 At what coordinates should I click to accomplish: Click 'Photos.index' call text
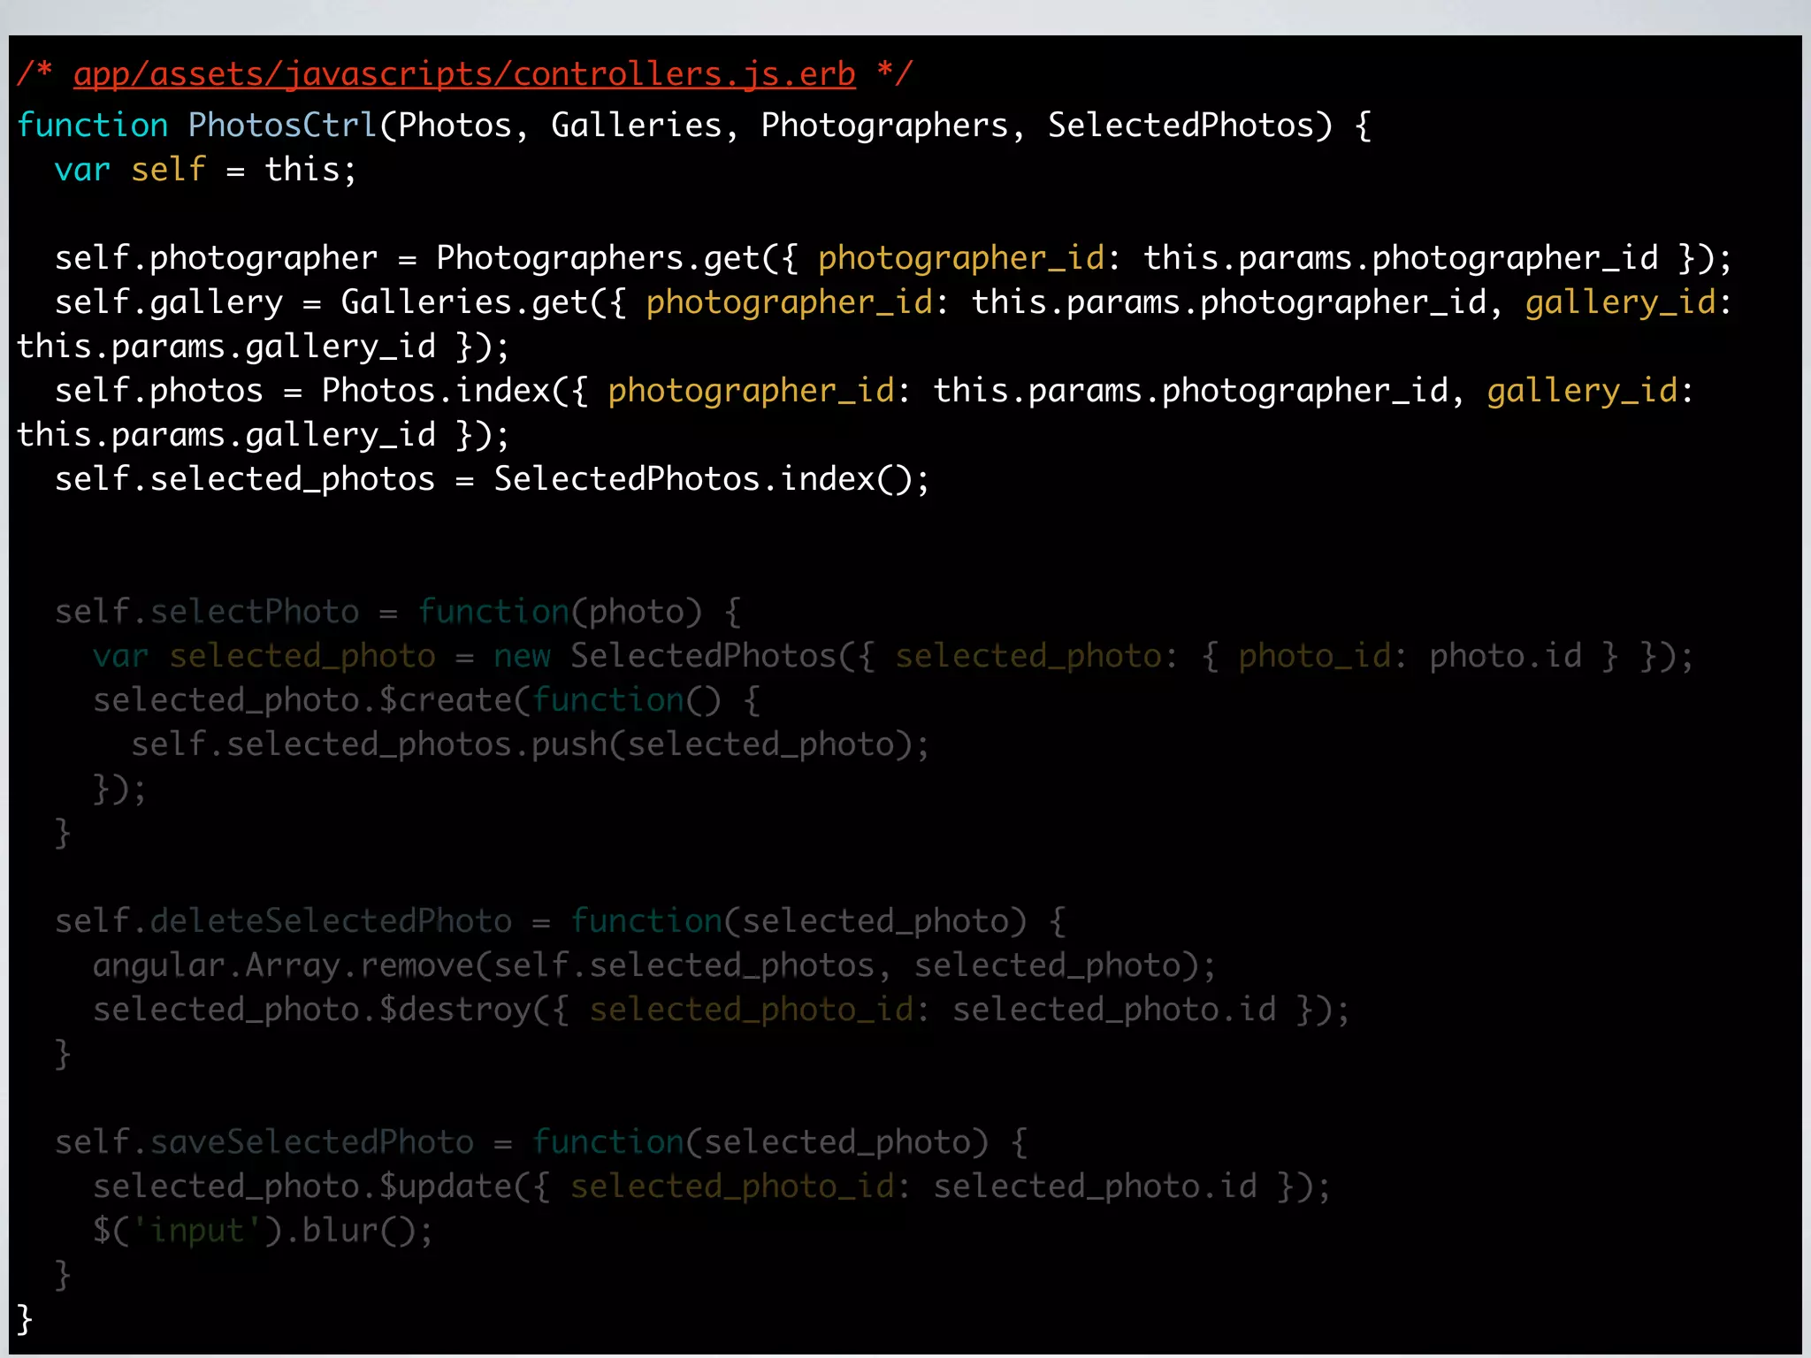click(436, 392)
